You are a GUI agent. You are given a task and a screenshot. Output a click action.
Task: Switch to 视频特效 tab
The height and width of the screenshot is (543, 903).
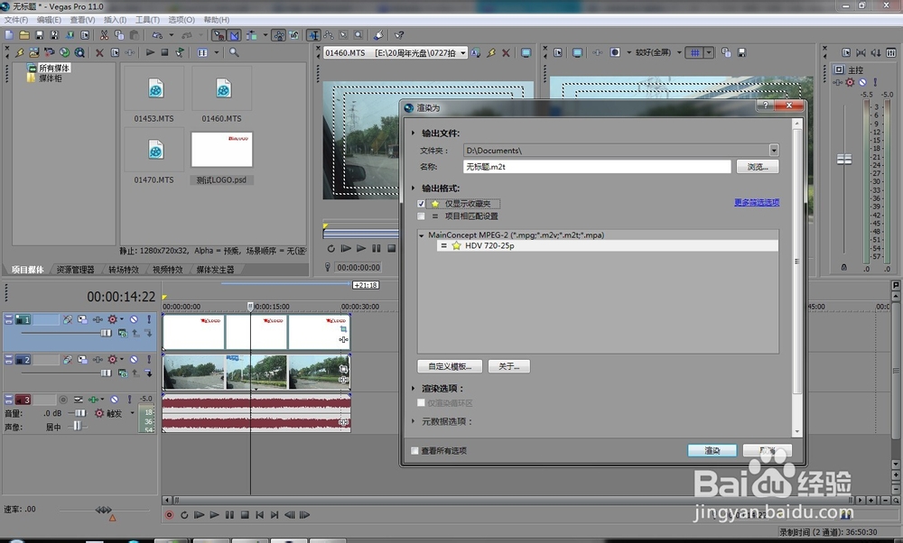168,269
